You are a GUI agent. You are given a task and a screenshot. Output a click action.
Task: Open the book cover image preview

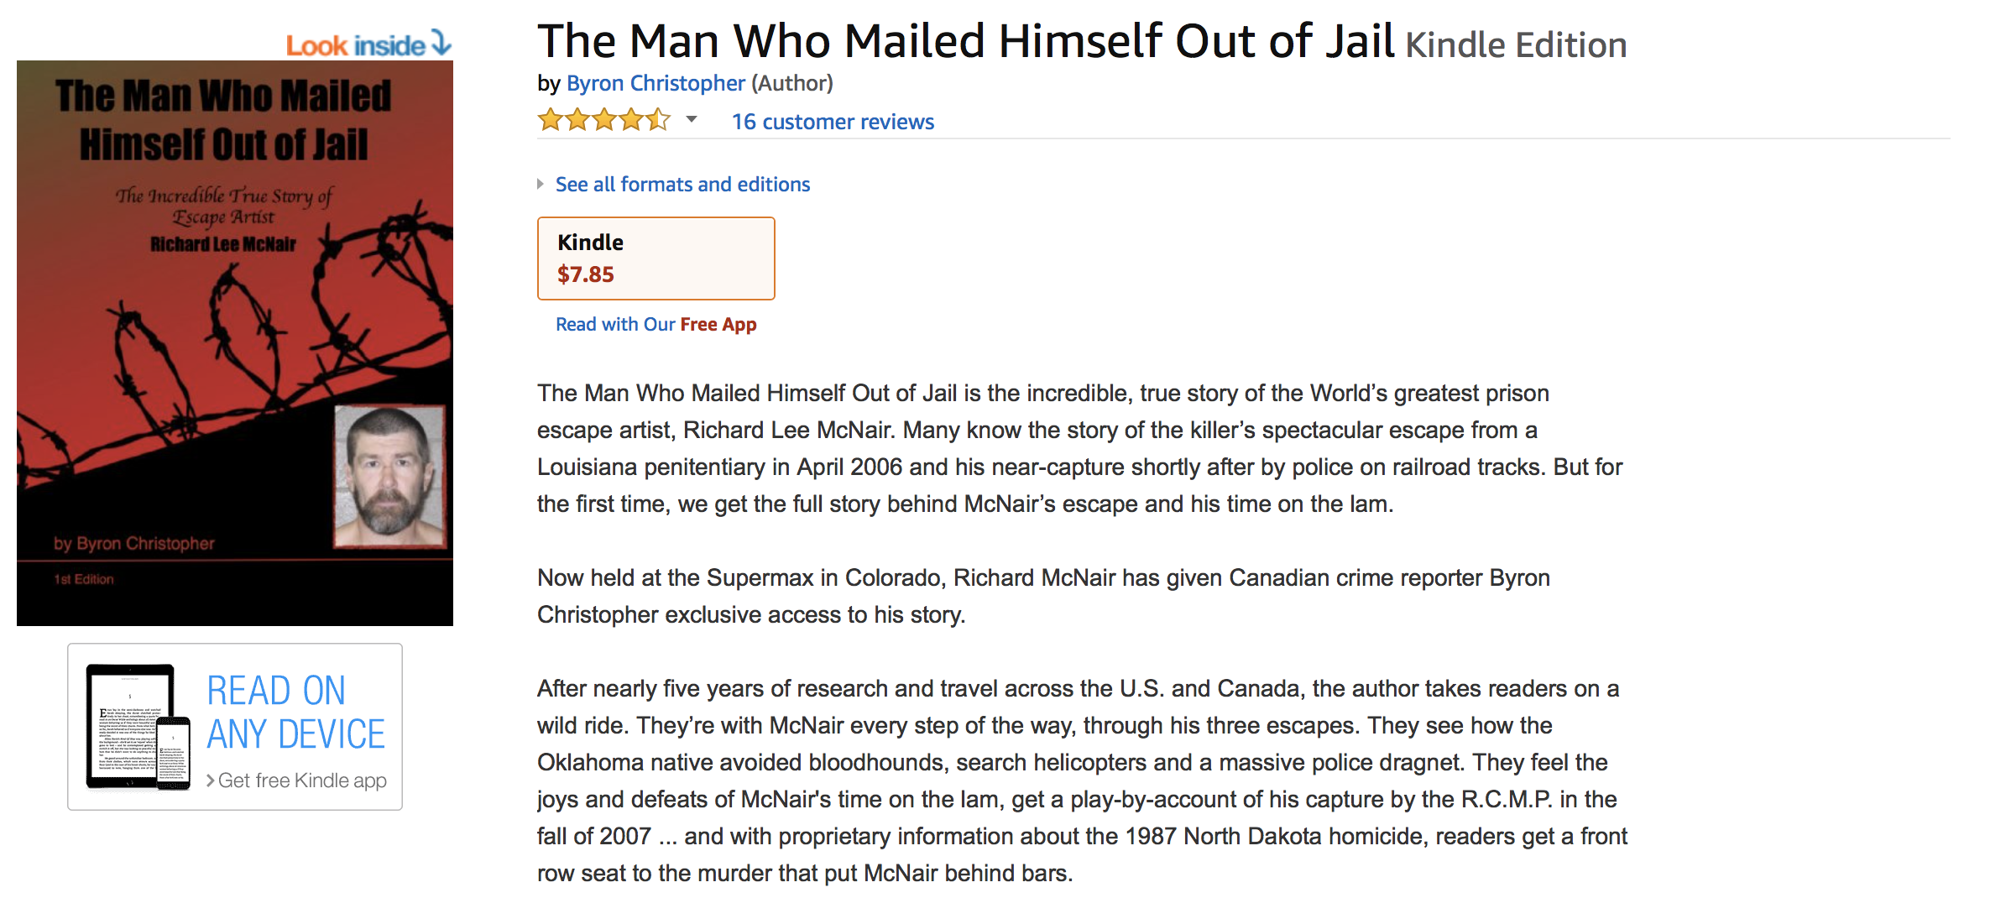234,342
